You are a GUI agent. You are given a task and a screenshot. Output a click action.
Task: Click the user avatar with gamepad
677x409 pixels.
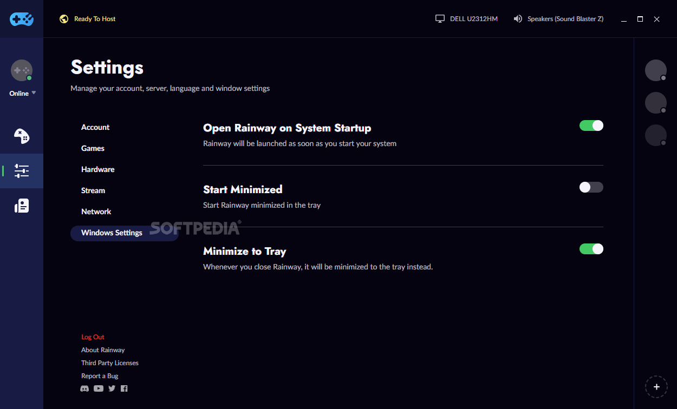22,70
